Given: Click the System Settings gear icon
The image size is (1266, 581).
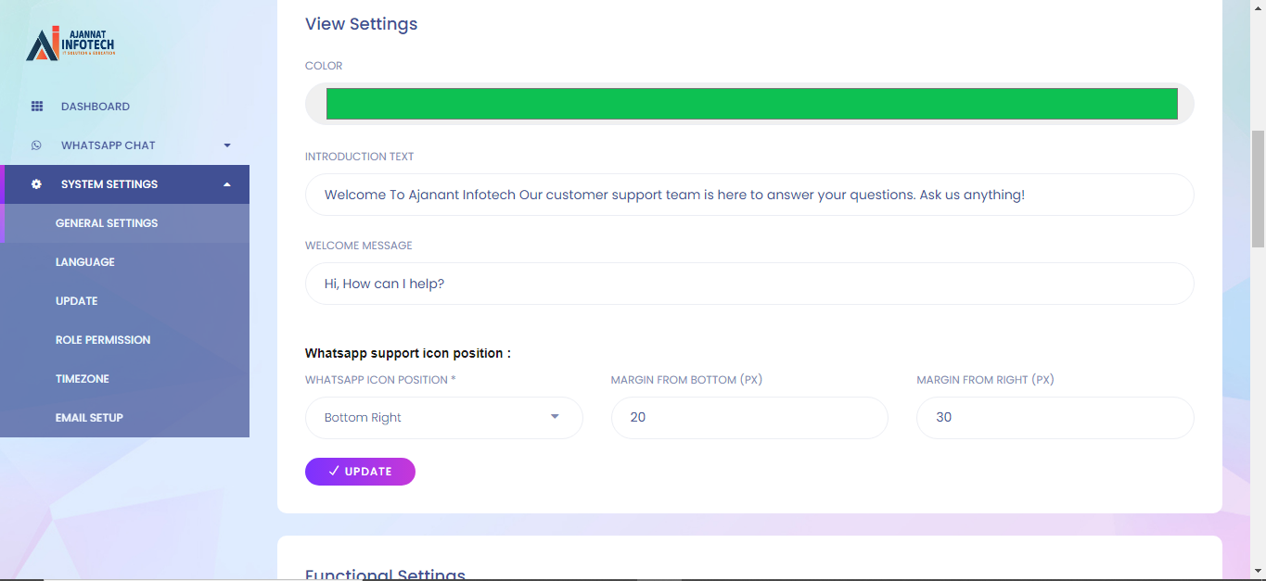Looking at the screenshot, I should [36, 184].
